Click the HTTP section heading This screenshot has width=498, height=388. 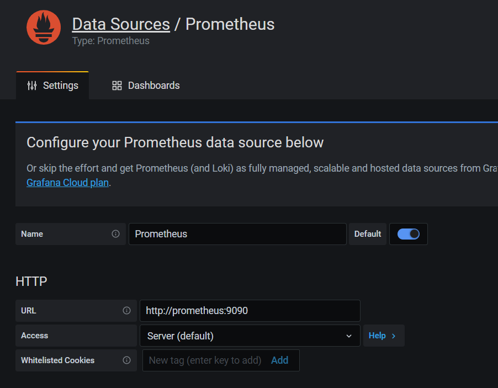(x=31, y=281)
